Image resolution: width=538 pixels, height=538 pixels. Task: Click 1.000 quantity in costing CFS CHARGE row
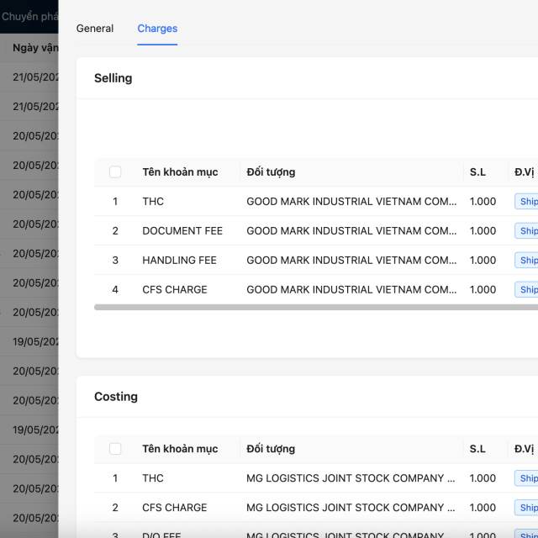(483, 508)
